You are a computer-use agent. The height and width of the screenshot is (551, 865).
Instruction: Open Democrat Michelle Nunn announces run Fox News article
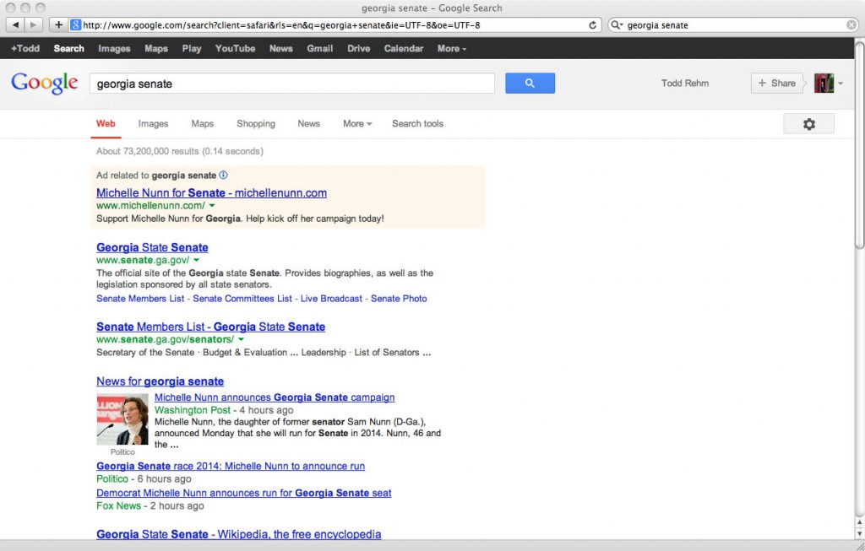click(244, 493)
